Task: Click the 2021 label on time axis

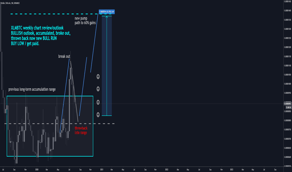Action: click(x=102, y=169)
